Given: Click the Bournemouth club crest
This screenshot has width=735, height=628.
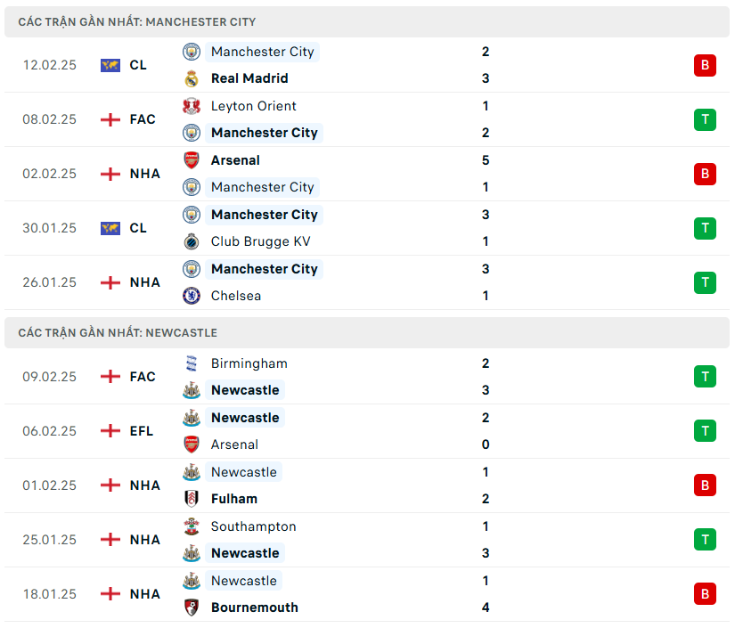Looking at the screenshot, I should [x=191, y=608].
